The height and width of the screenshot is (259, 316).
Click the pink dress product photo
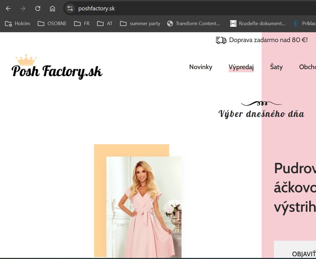tap(144, 207)
